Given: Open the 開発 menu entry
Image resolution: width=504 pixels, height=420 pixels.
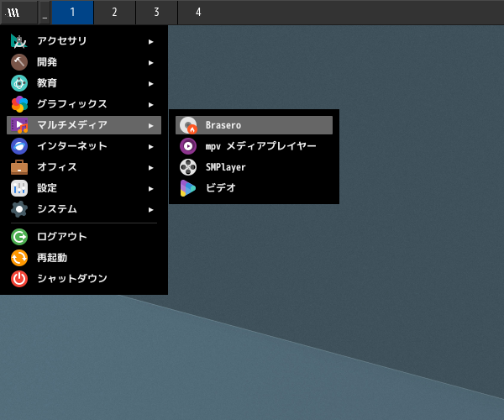Looking at the screenshot, I should coord(83,62).
